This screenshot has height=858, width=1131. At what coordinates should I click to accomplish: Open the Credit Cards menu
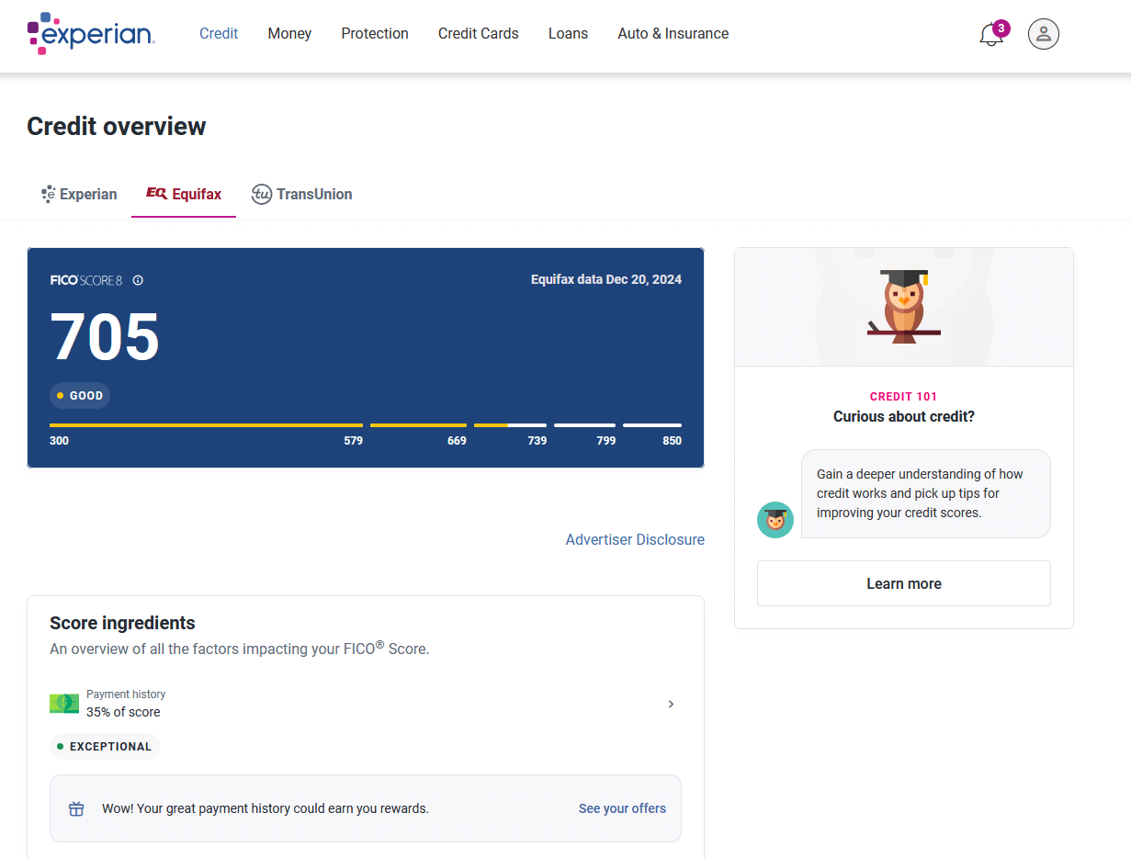pos(478,33)
